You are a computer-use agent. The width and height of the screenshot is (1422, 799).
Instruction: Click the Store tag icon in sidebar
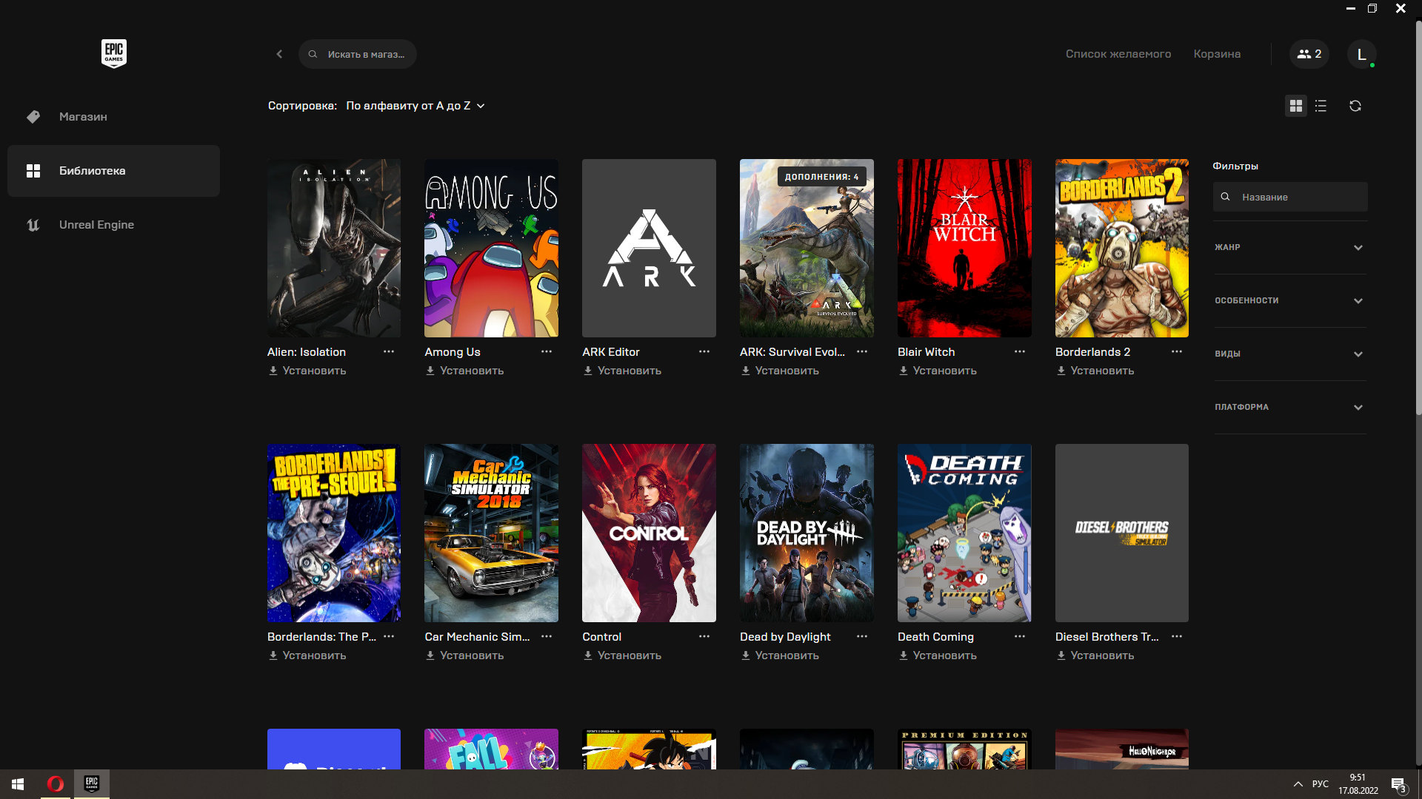(x=33, y=117)
